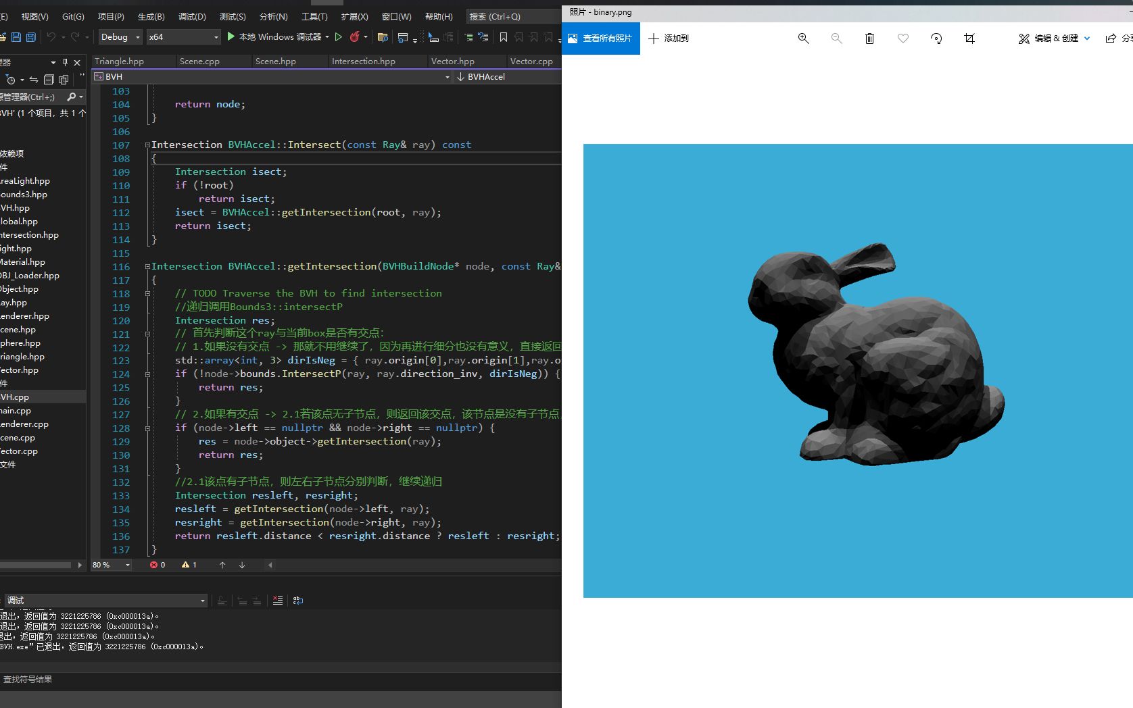Viewport: 1133px width, 708px height.
Task: Collapse all in Solution Explorer
Action: (x=49, y=80)
